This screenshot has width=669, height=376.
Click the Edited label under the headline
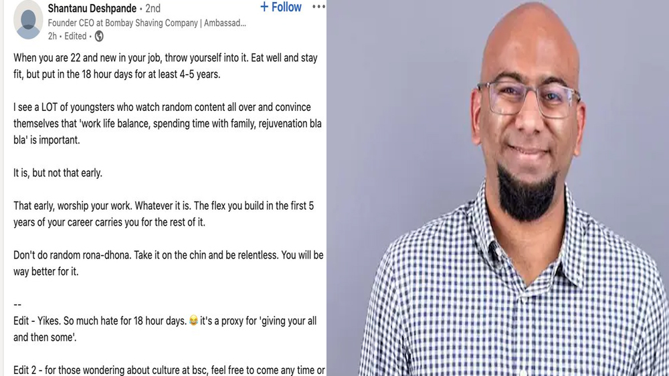tap(76, 36)
